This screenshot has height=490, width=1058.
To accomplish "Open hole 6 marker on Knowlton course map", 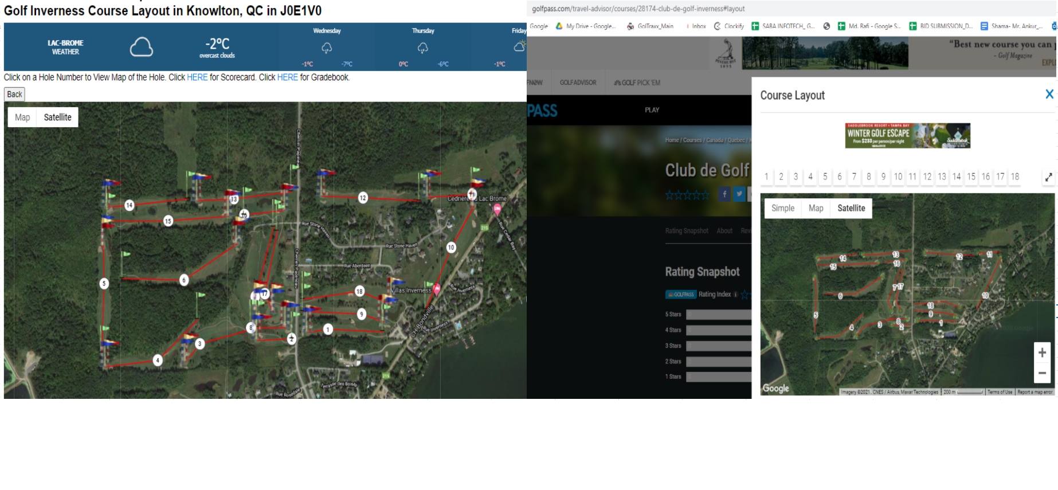I will pyautogui.click(x=184, y=280).
